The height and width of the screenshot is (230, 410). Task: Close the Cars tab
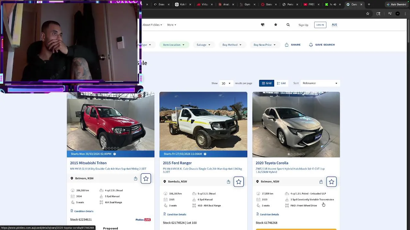361,4
